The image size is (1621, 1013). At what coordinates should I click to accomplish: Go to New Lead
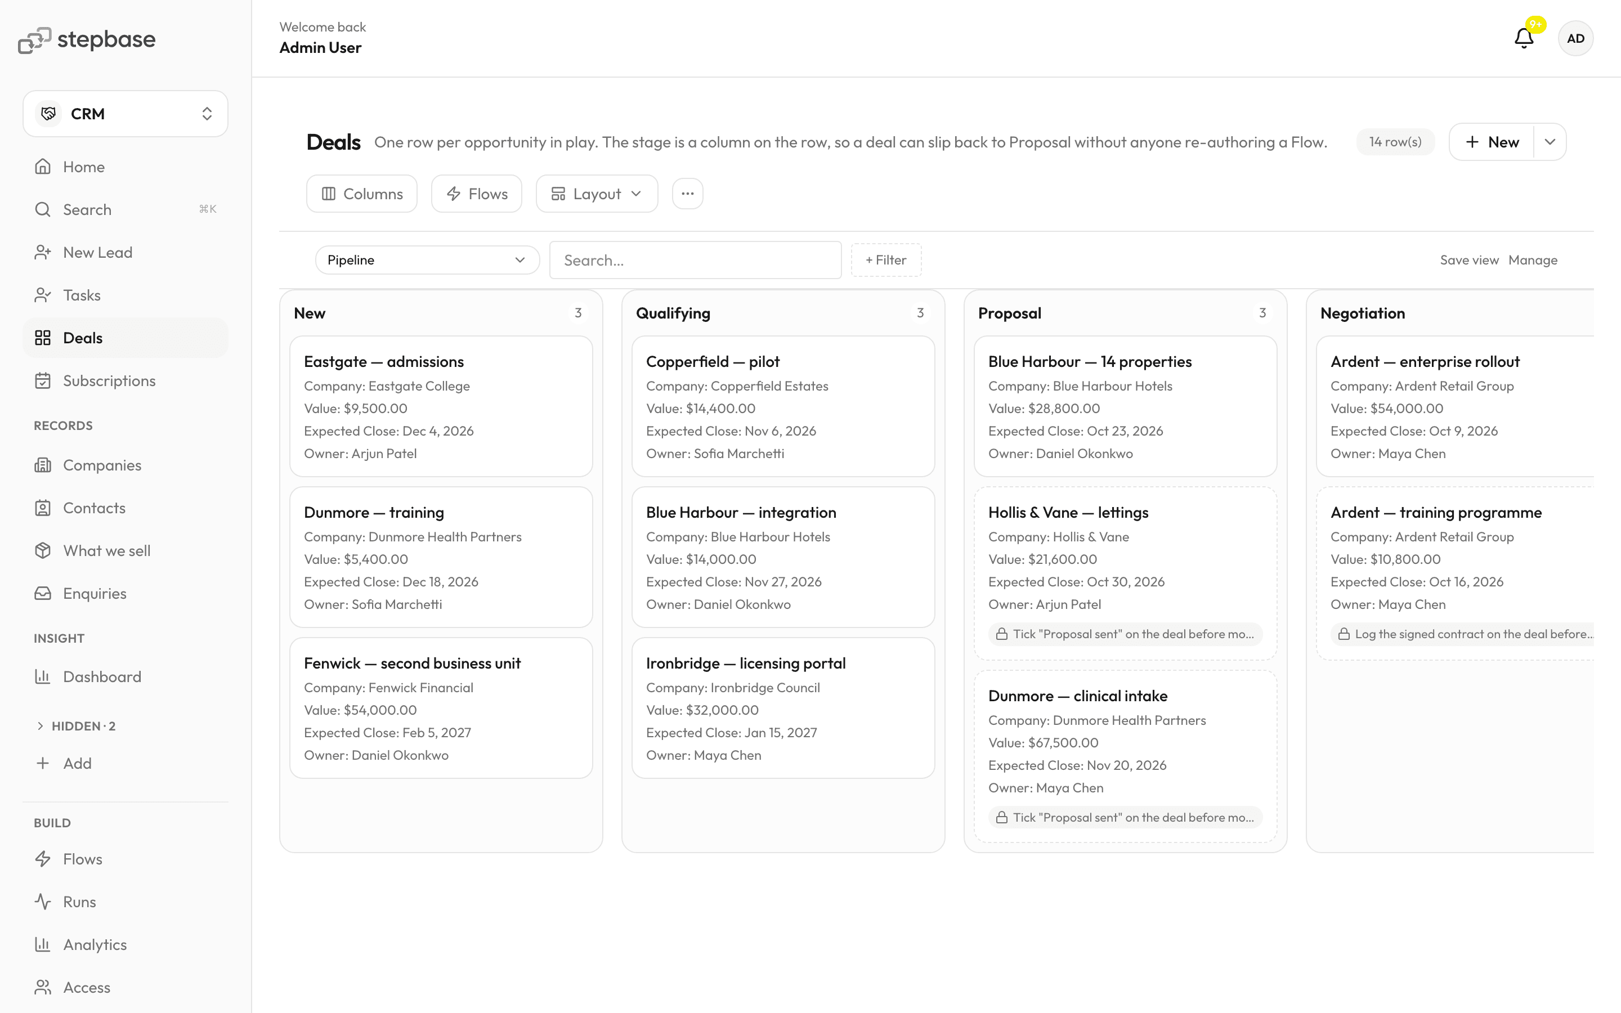[x=126, y=253]
